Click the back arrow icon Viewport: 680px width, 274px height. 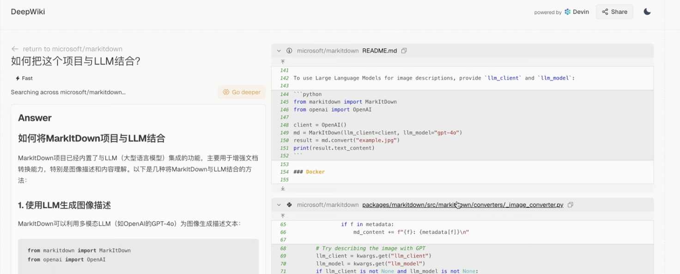coord(15,49)
